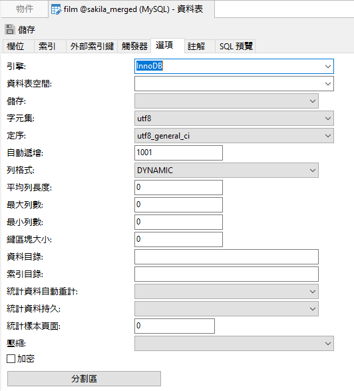The width and height of the screenshot is (354, 391).
Task: Switch to 外部索引鍵 tab
Action: point(92,46)
